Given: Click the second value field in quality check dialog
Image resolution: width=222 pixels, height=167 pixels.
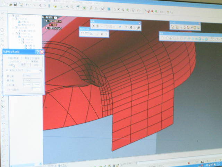Looking at the screenshot, I should point(32,80).
